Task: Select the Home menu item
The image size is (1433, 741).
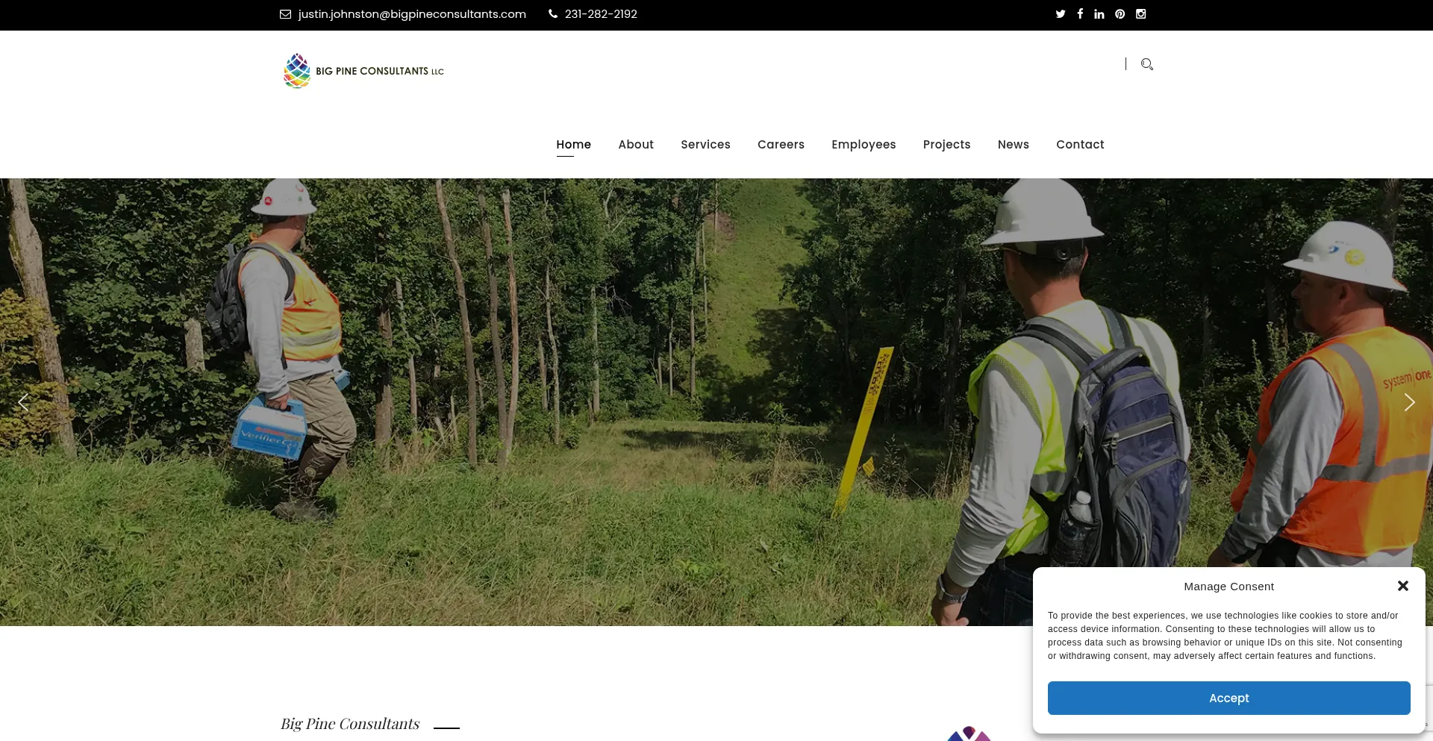Action: pos(573,145)
